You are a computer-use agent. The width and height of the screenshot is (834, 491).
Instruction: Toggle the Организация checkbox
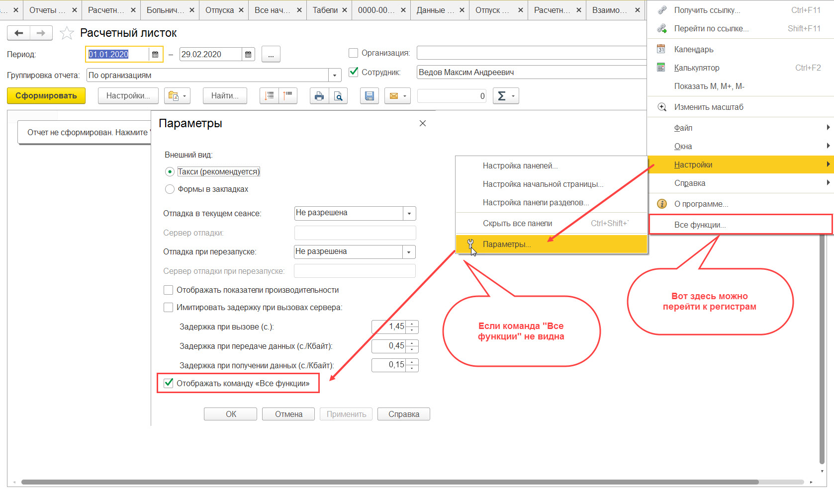[354, 53]
